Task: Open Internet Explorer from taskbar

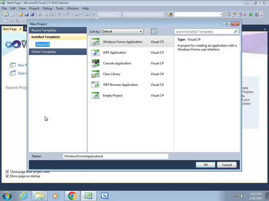Action: (x=23, y=196)
